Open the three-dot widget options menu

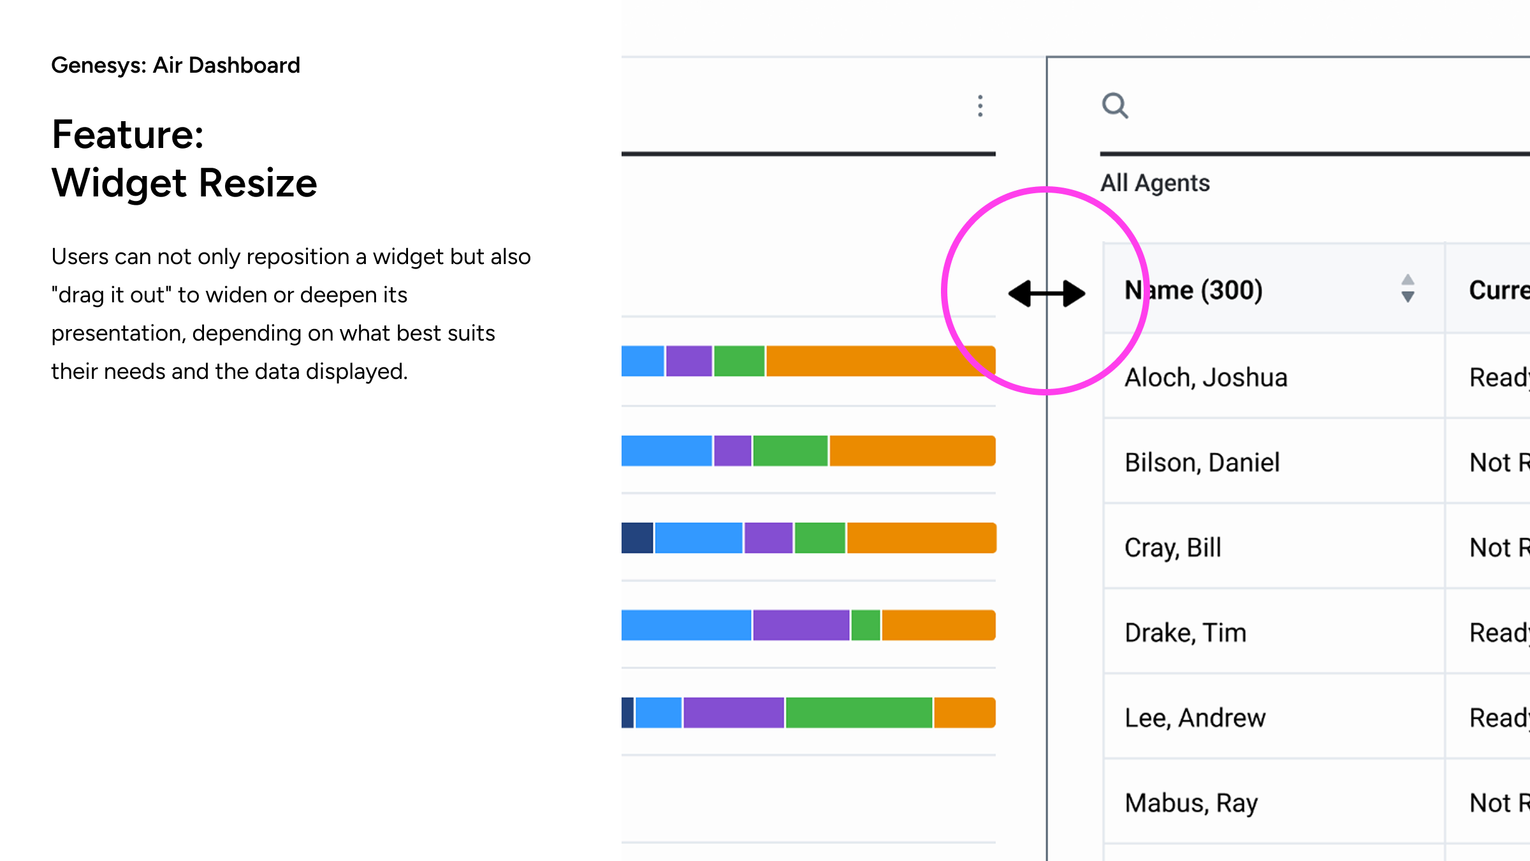click(x=980, y=106)
